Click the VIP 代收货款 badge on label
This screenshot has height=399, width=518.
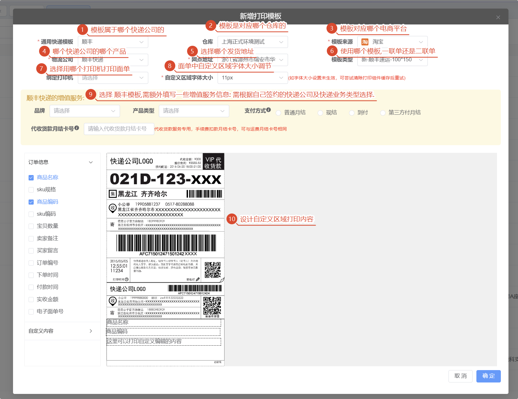coord(213,162)
